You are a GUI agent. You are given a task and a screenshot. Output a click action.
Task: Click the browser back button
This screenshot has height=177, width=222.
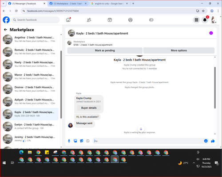pos(4,11)
